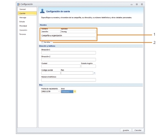Screen dimensions: 161x136
Task: Click the Nombre field containing Jennifer
Action: (51, 32)
